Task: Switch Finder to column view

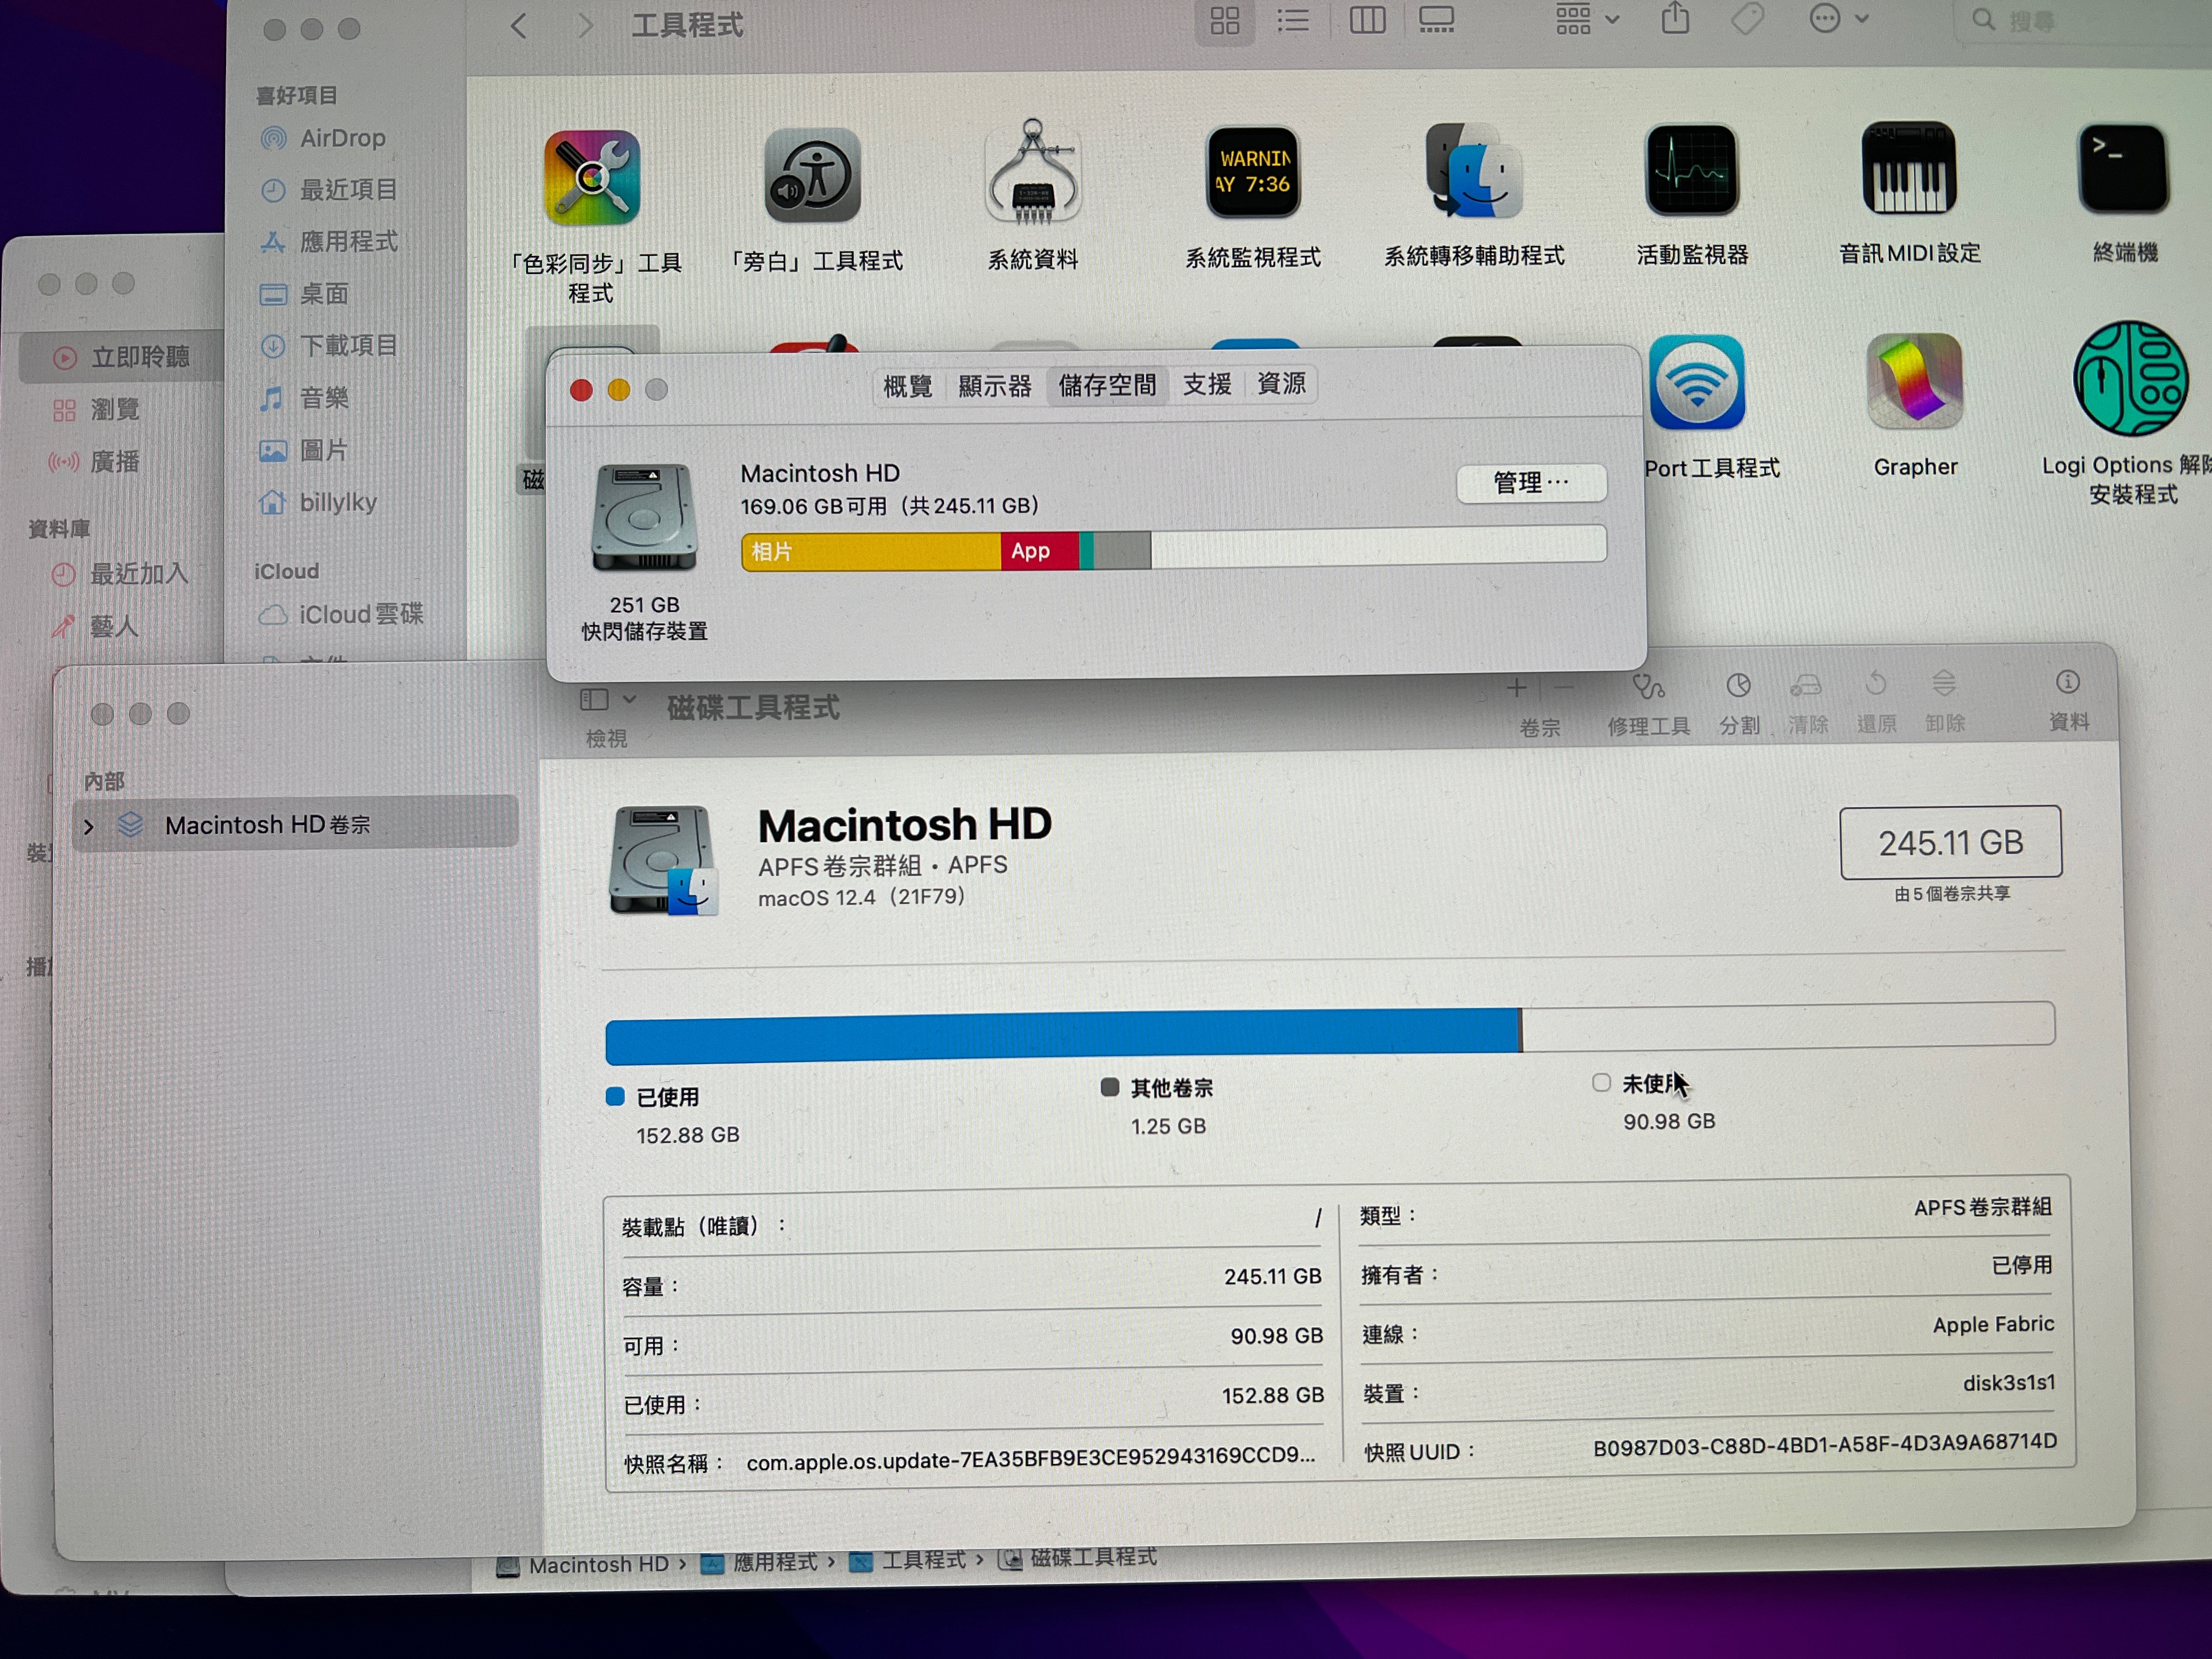Action: [1367, 21]
